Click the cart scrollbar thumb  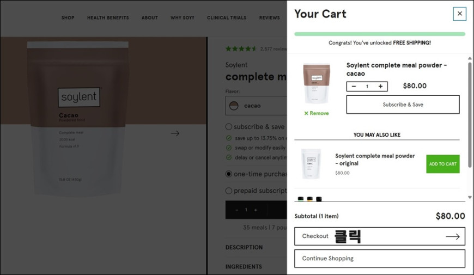[470, 115]
